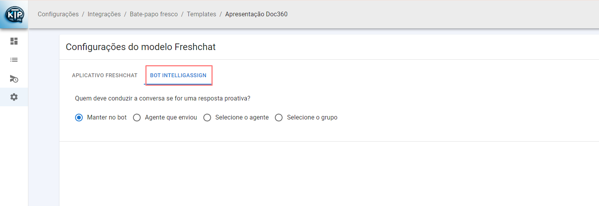Open the list icon in sidebar

[14, 60]
